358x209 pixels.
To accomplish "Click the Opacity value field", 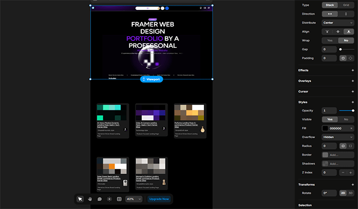I will [x=329, y=110].
